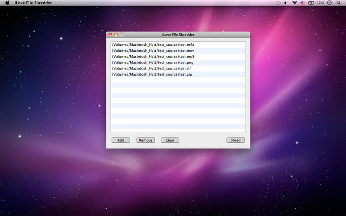The width and height of the screenshot is (346, 216).
Task: Shred the listed files
Action: coord(235,140)
